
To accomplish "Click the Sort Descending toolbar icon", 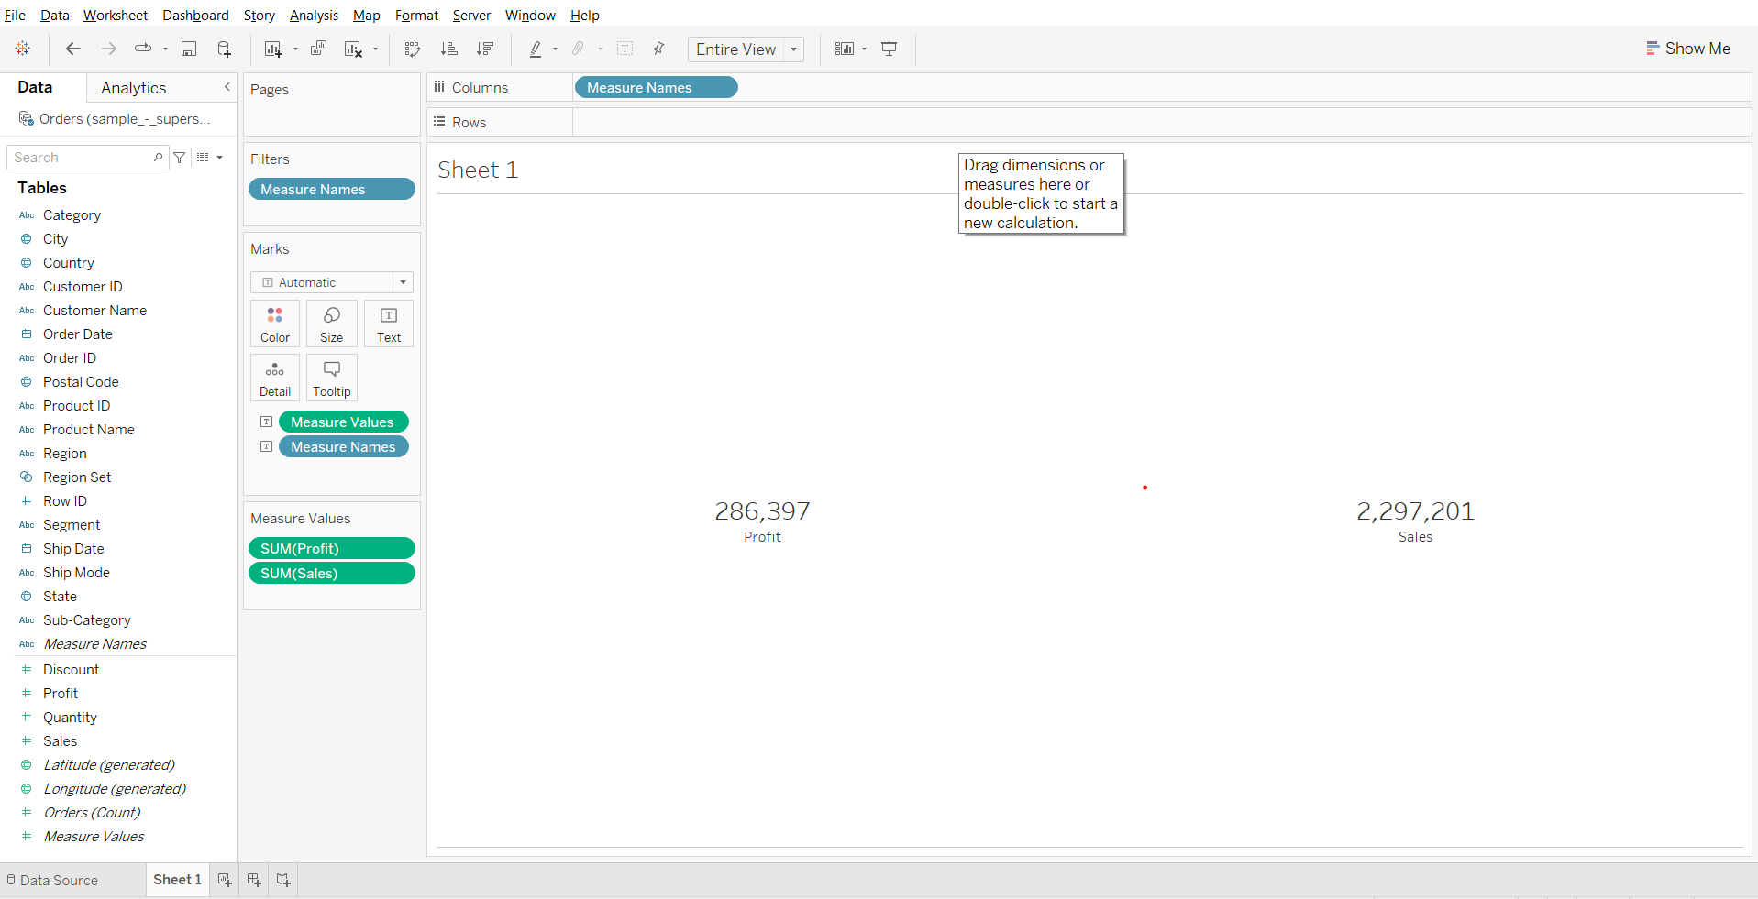I will (485, 49).
